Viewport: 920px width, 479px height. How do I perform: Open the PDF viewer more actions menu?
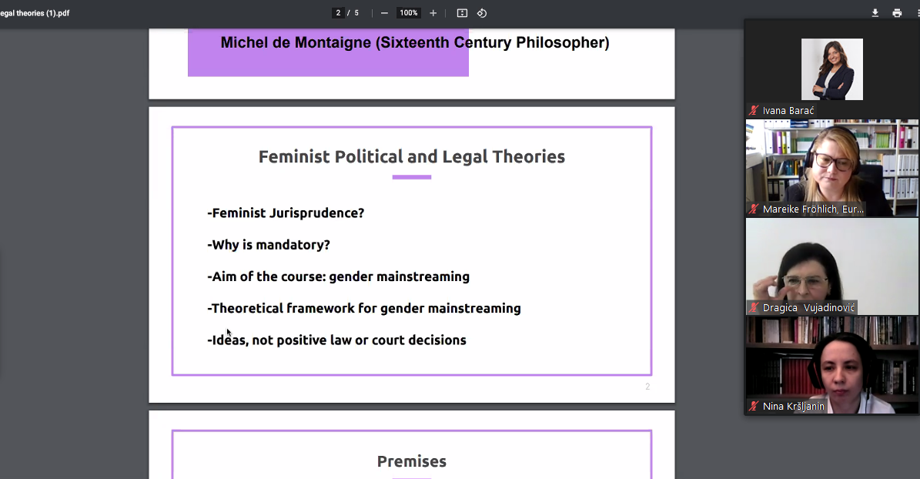(x=916, y=13)
